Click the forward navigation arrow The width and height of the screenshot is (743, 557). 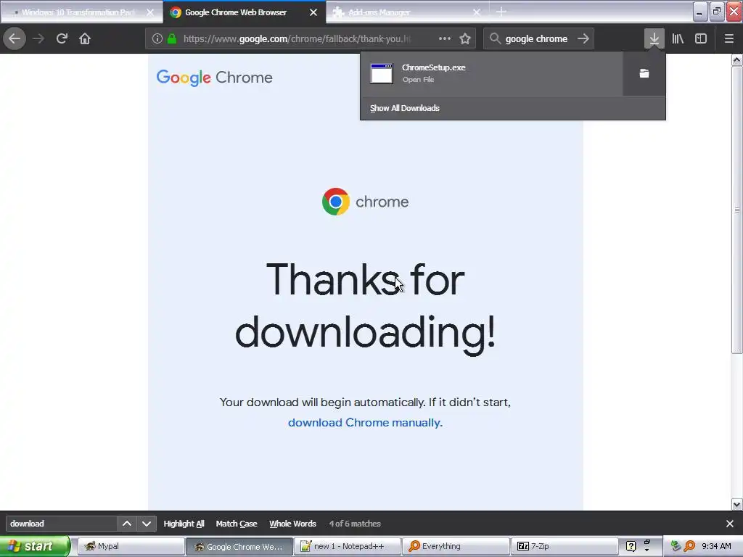39,39
